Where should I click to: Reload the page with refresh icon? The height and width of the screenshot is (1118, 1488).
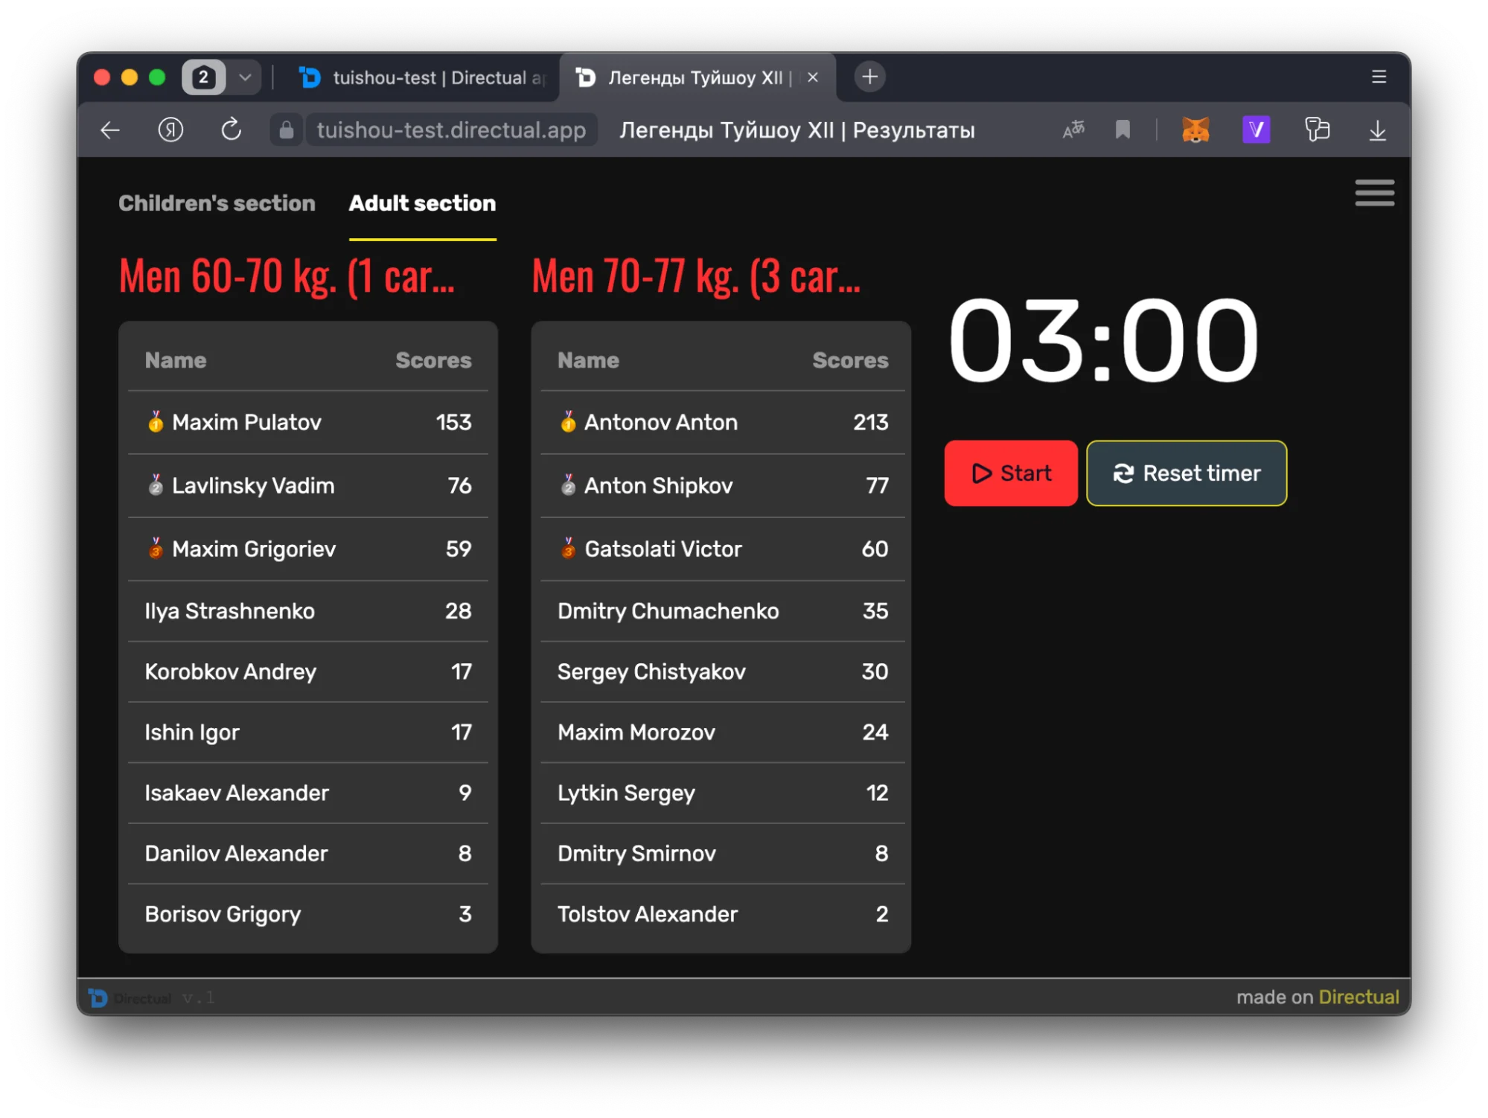(x=231, y=130)
